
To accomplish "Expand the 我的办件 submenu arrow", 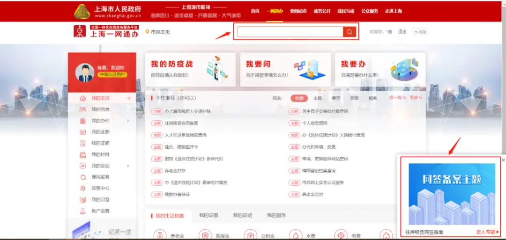I will click(x=128, y=121).
